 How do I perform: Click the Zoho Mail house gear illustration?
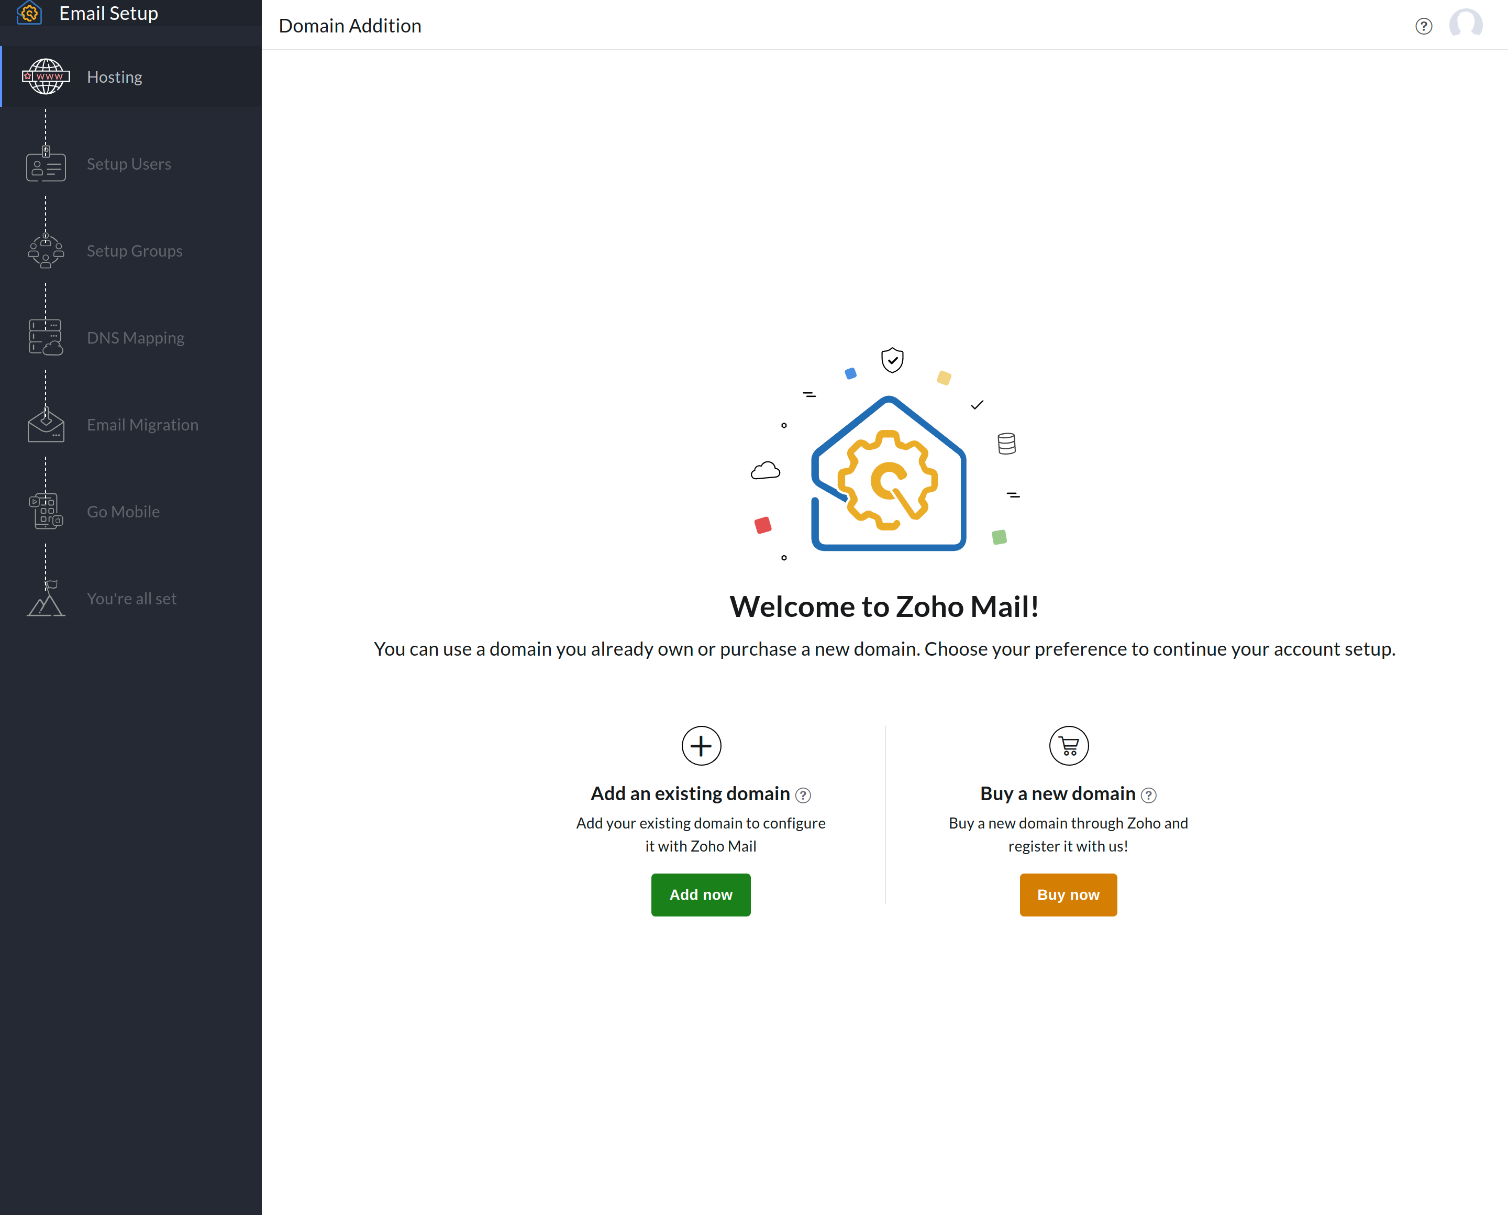[888, 473]
